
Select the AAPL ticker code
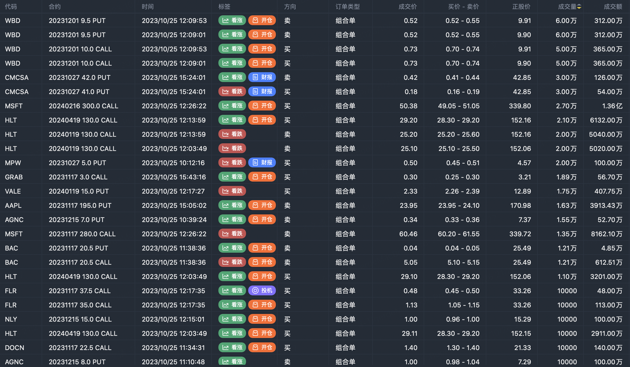pyautogui.click(x=13, y=205)
